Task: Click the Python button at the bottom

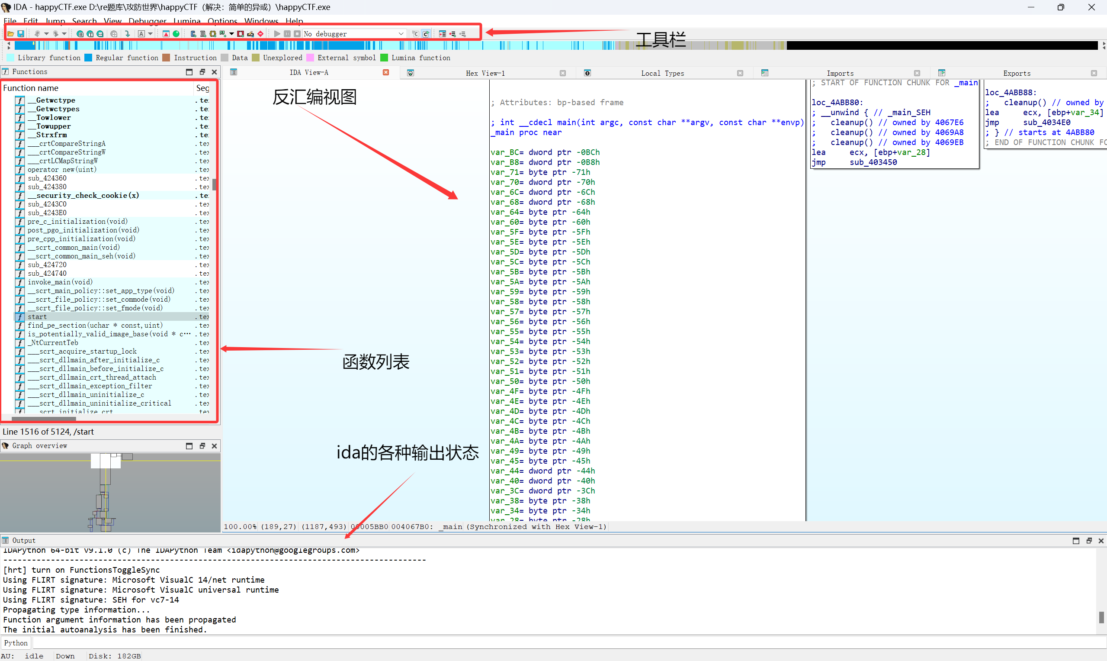Action: (16, 642)
